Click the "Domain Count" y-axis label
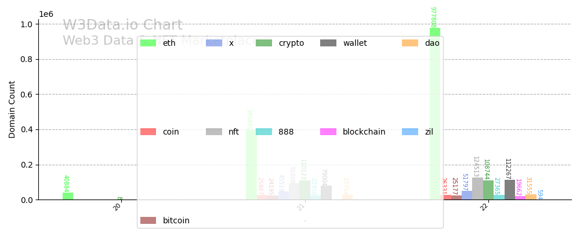 coord(12,110)
